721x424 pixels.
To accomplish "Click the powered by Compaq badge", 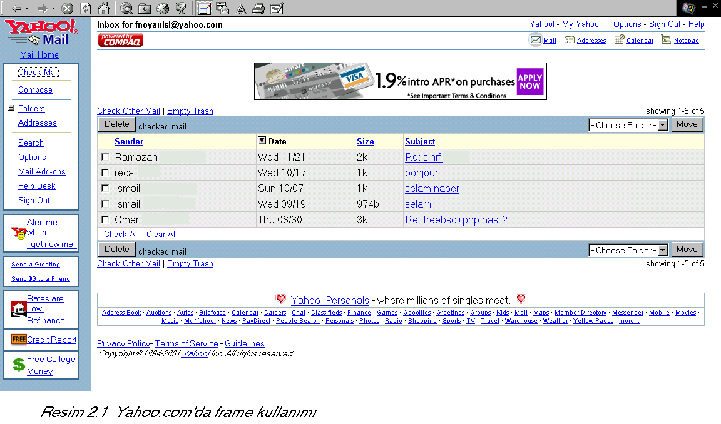I will point(120,40).
